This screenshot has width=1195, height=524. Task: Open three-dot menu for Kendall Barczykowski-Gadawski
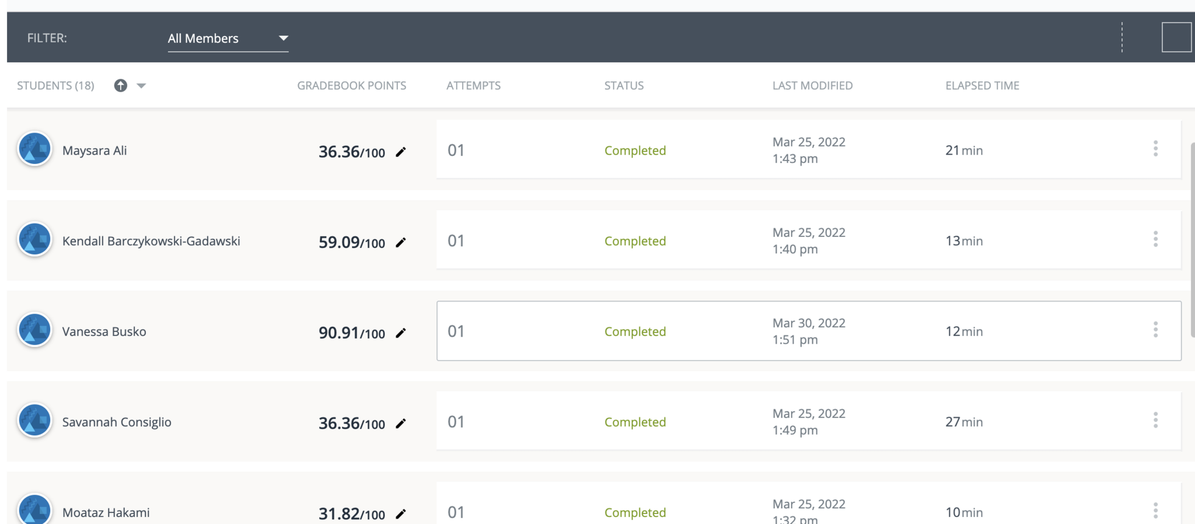pos(1155,239)
